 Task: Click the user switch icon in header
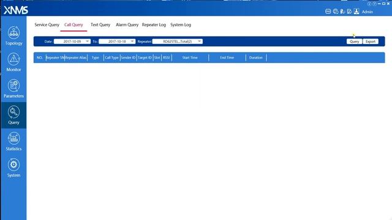[342, 12]
